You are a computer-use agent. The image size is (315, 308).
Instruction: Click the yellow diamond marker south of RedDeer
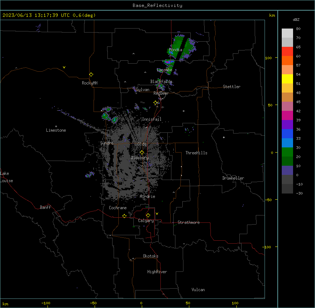pos(156,103)
